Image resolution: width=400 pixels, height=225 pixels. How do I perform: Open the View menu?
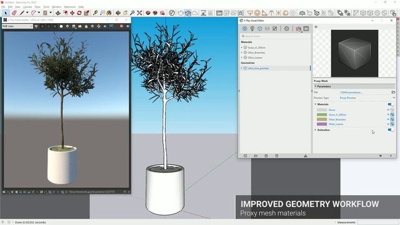tap(17, 7)
